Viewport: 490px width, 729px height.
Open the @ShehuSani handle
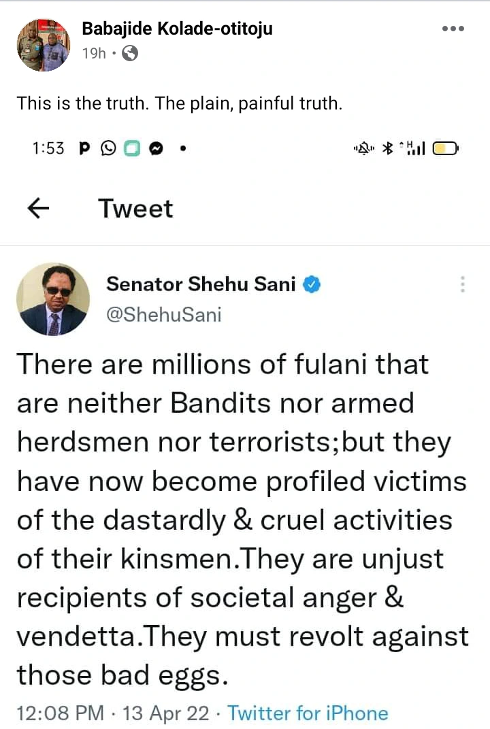click(x=163, y=314)
